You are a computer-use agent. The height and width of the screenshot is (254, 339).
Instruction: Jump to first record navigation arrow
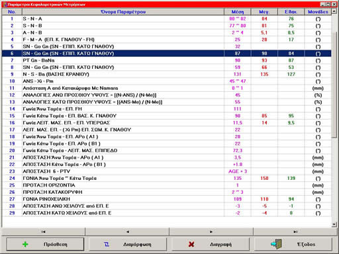tap(43, 232)
